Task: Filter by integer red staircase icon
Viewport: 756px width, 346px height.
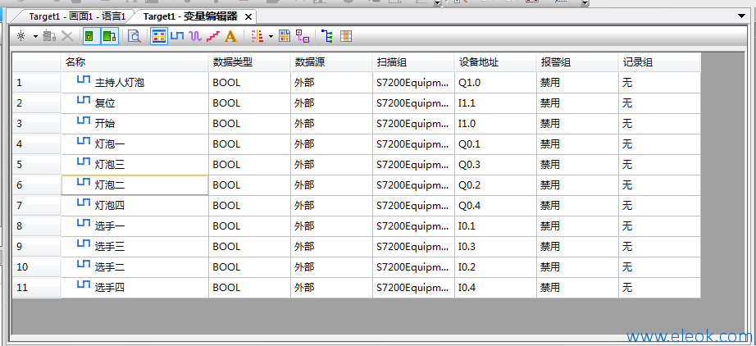Action: point(212,36)
